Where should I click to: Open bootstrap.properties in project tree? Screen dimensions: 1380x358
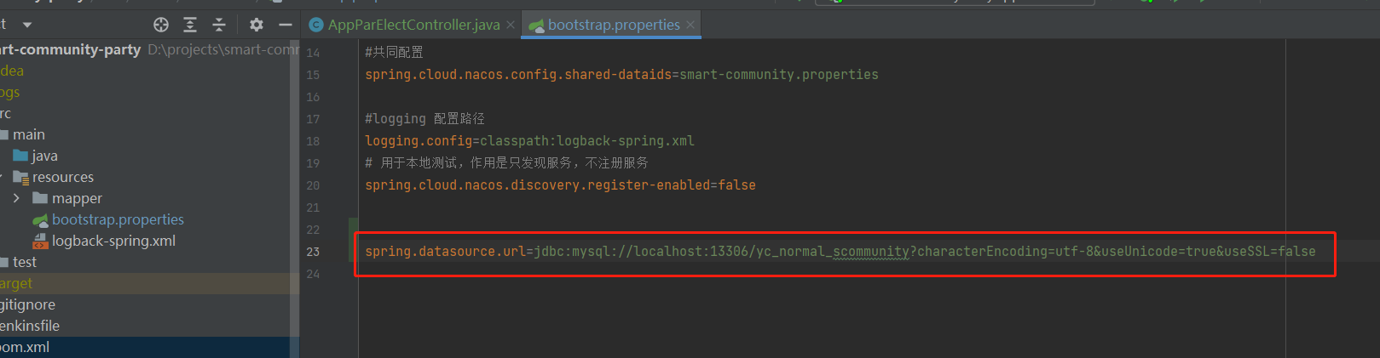pos(118,219)
